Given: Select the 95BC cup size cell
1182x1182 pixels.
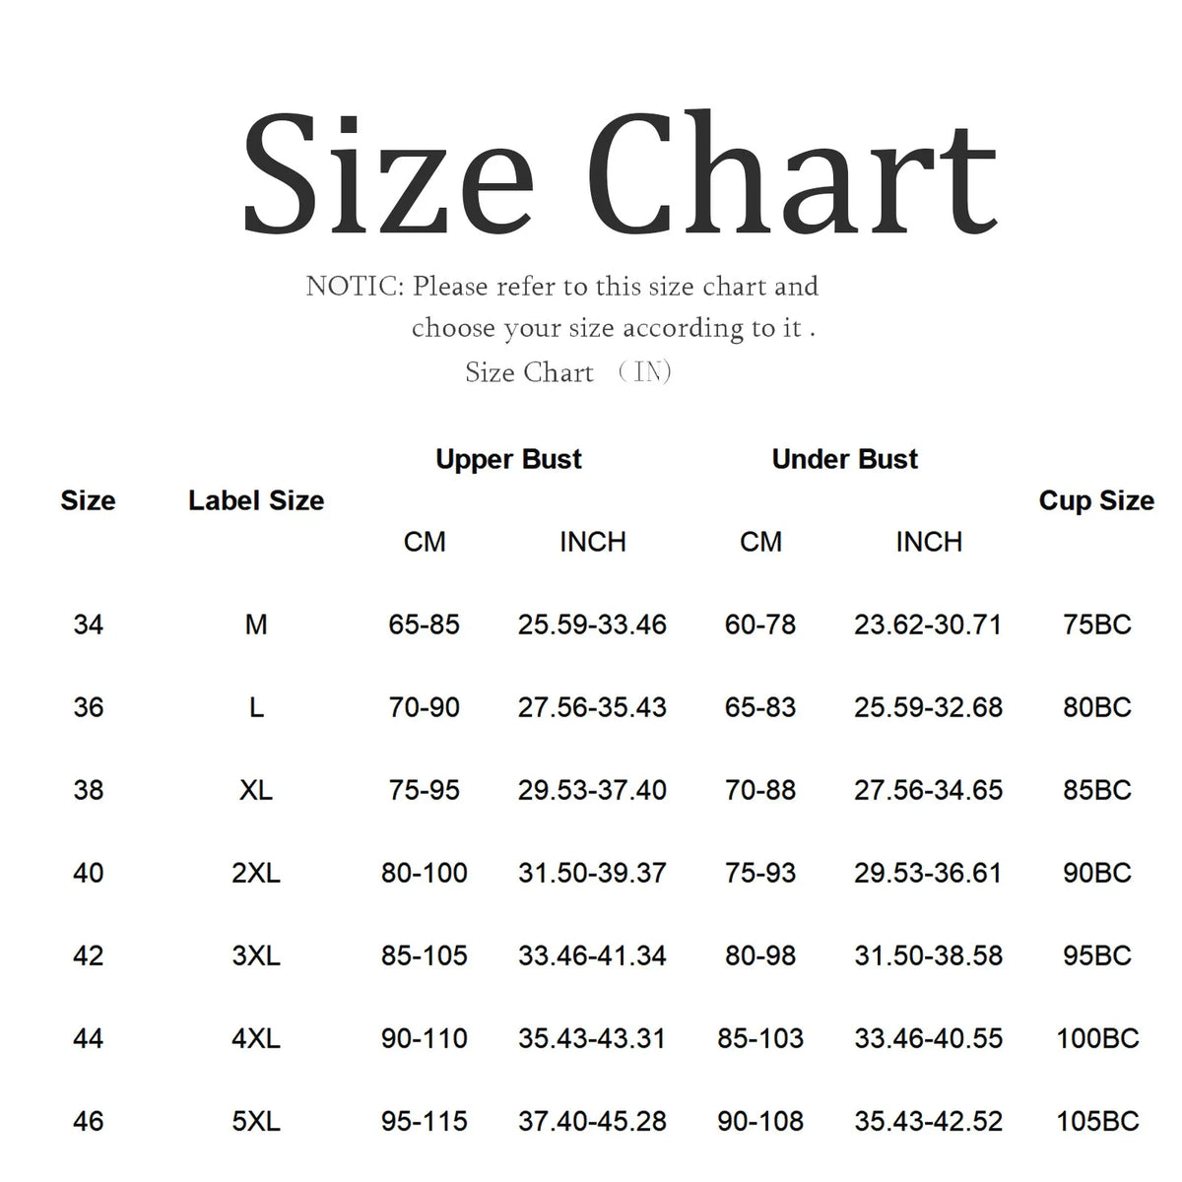Looking at the screenshot, I should (1097, 955).
